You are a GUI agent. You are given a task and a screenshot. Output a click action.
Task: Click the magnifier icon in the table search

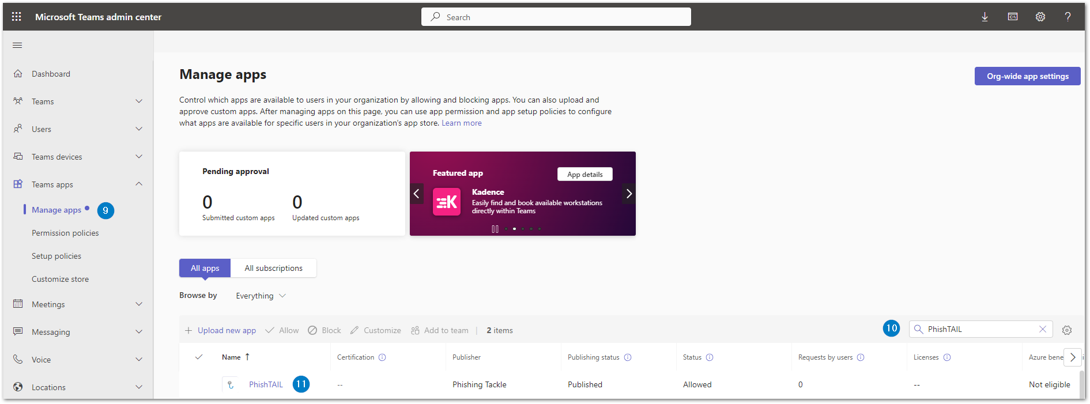pyautogui.click(x=919, y=329)
